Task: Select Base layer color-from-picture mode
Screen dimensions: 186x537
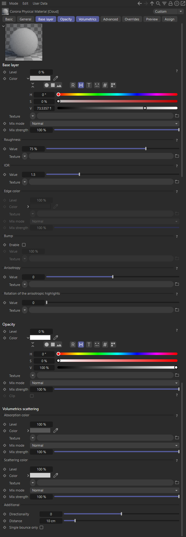Action: click(59, 85)
